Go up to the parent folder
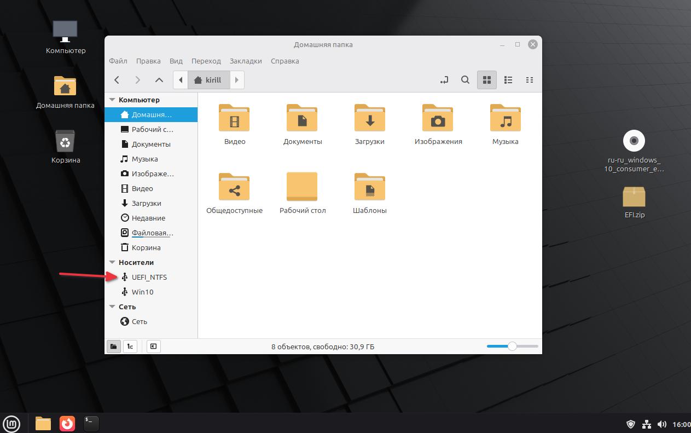This screenshot has width=691, height=433. point(159,80)
